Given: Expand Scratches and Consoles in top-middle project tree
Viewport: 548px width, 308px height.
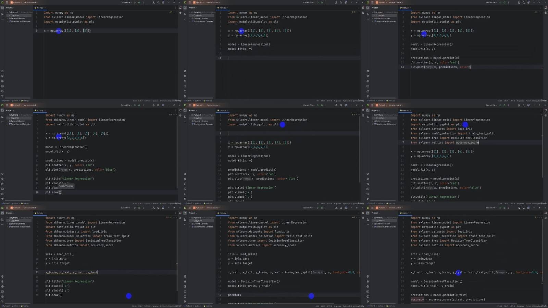Looking at the screenshot, I should pyautogui.click(x=190, y=22).
